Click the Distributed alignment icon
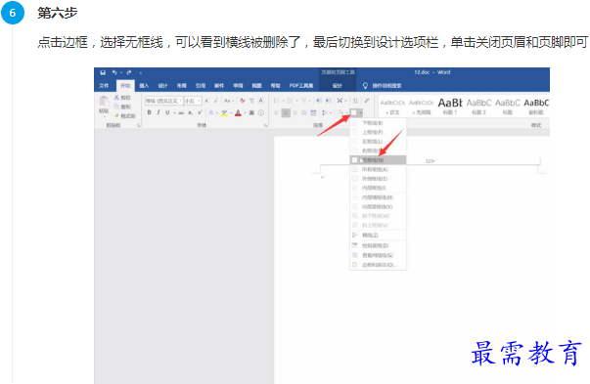Image resolution: width=590 pixels, height=384 pixels. coord(313,112)
